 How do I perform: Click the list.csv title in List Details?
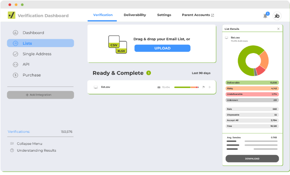click(x=235, y=38)
